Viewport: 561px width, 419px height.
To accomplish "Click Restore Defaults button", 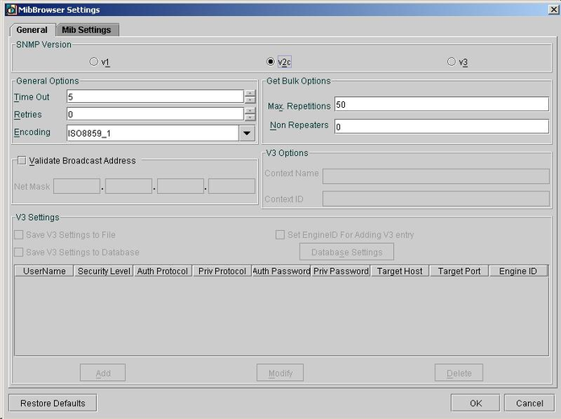I will (x=52, y=403).
